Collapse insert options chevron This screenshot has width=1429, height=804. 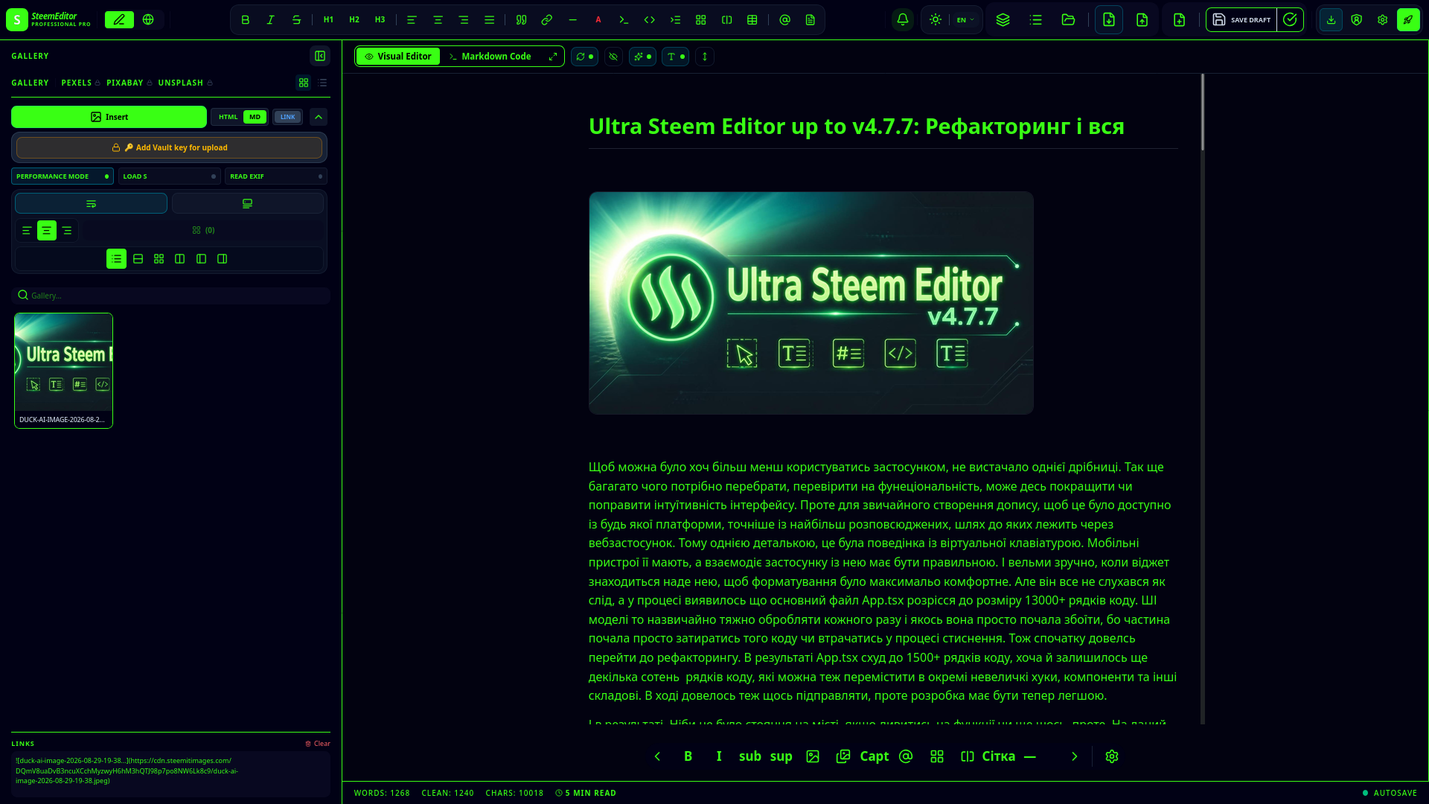tap(319, 117)
